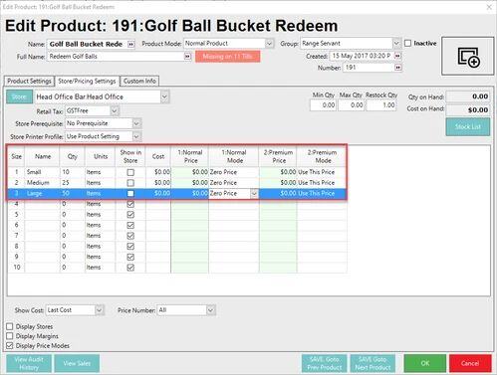Click SAVE Goto Next Product
The height and width of the screenshot is (375, 497).
[373, 363]
